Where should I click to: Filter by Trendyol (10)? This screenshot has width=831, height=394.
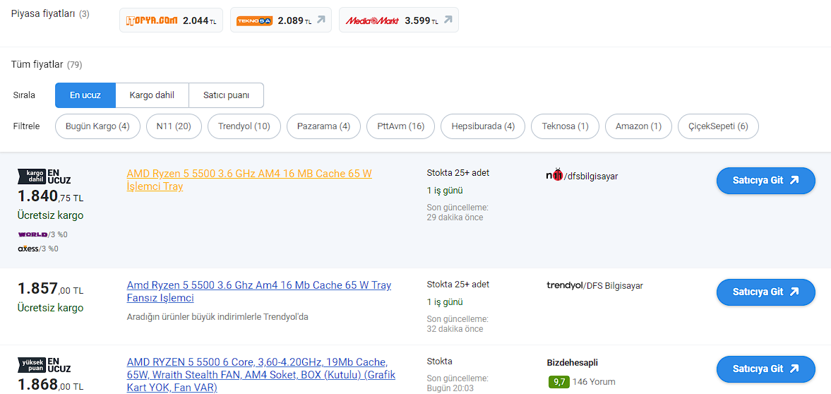pyautogui.click(x=244, y=126)
